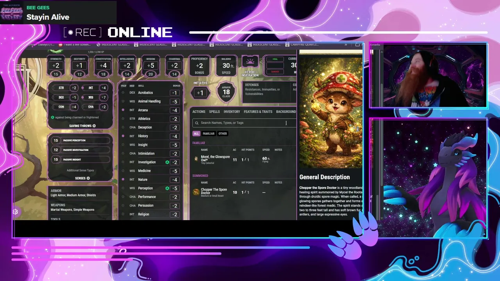Click the advantage icon for charmed or frightened
Image resolution: width=500 pixels, height=281 pixels.
[x=53, y=117]
